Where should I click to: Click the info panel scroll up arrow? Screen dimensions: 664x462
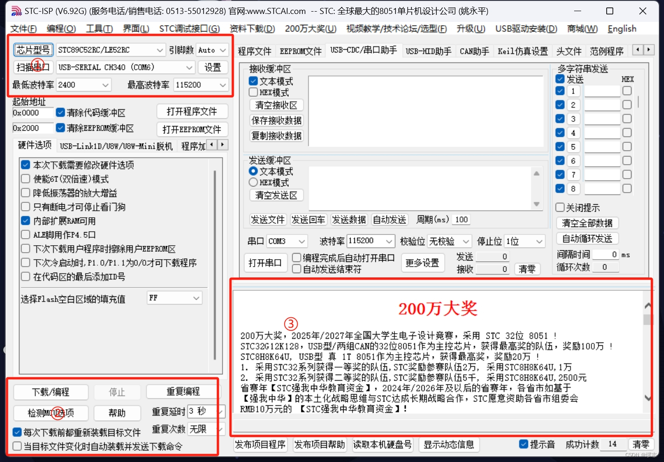[648, 306]
